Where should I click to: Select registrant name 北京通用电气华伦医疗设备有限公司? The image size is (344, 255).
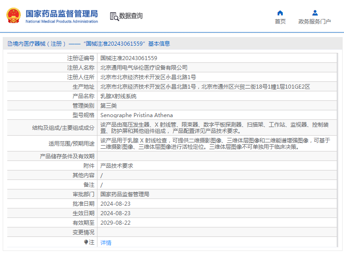coord(144,68)
